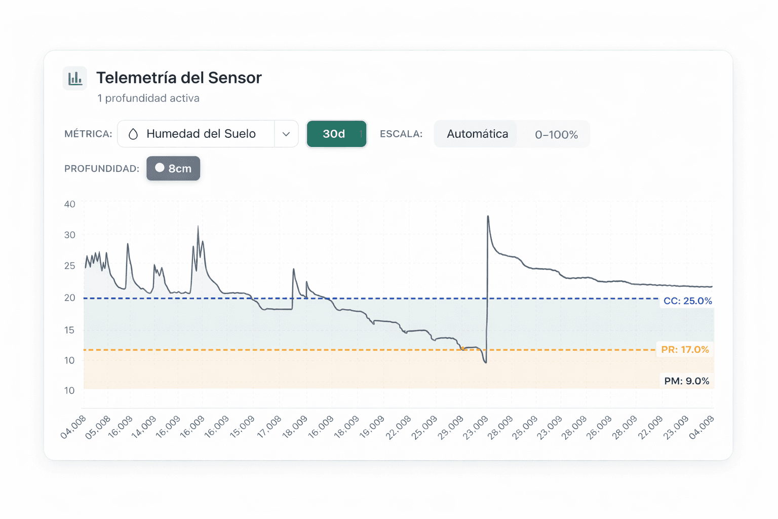Click the 1 profundidad activa text
This screenshot has width=778, height=519.
point(148,98)
